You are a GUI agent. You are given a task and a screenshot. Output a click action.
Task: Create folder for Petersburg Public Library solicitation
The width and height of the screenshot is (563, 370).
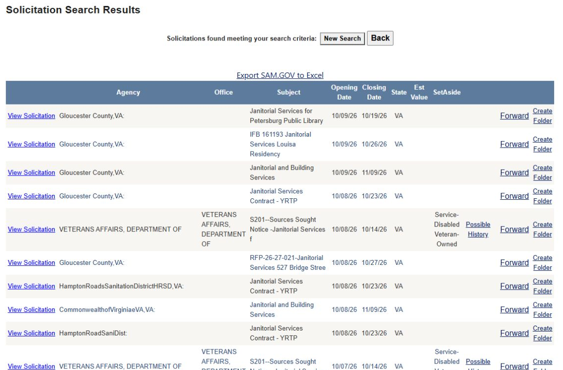(542, 116)
